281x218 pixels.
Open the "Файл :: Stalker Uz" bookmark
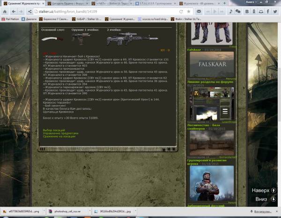[186, 19]
